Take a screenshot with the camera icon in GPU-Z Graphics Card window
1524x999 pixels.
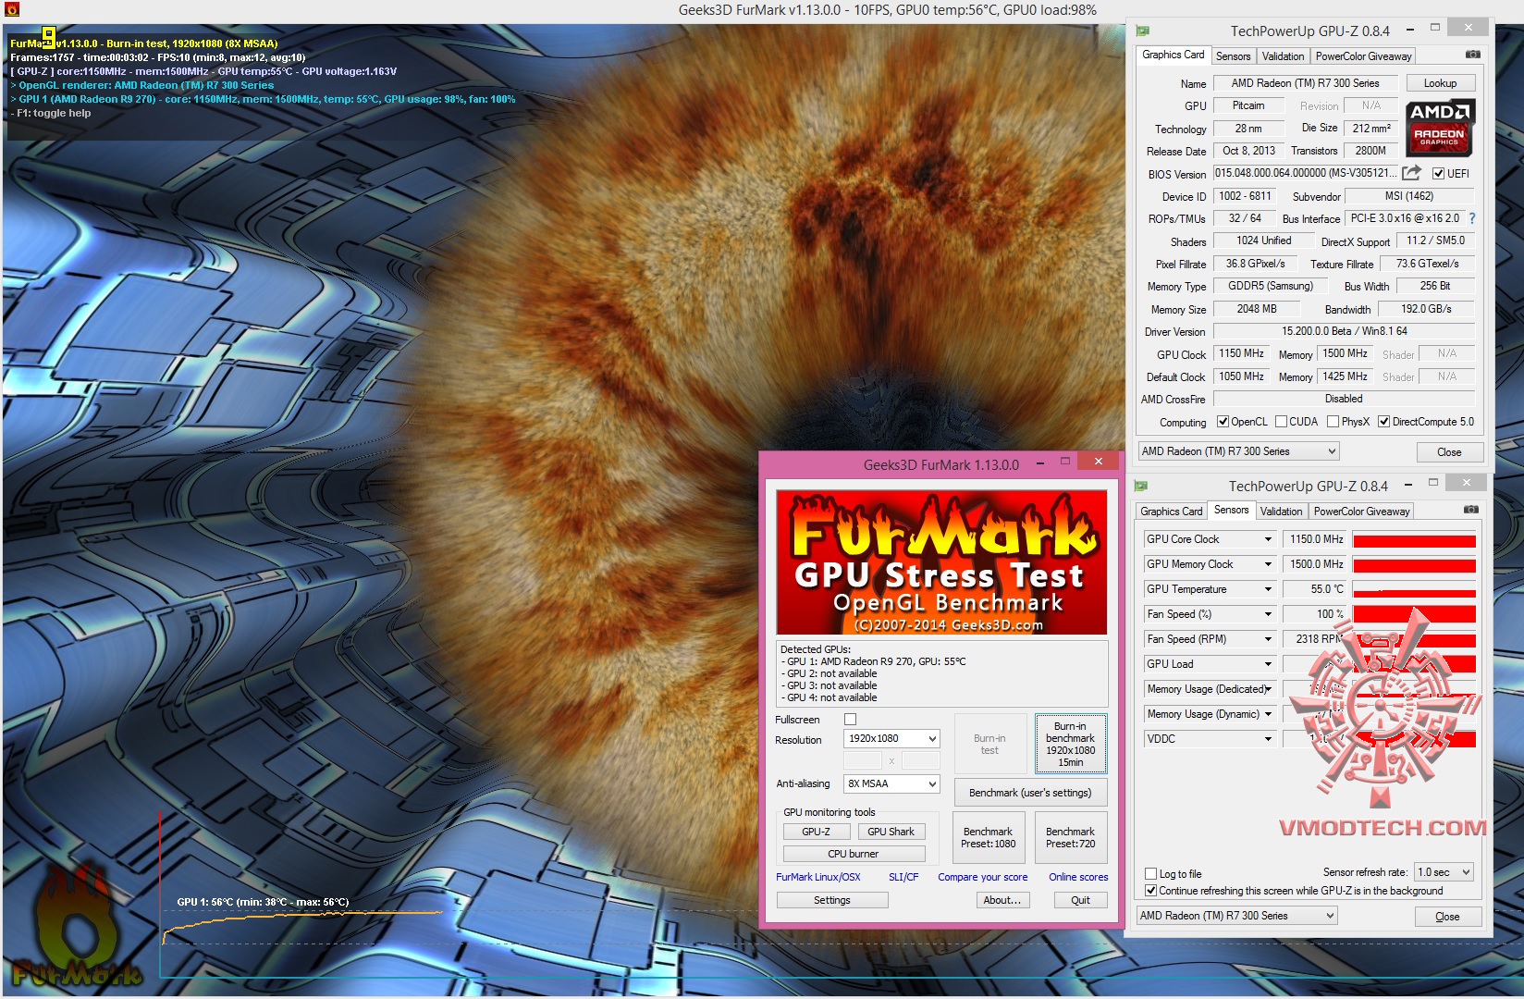(1472, 55)
